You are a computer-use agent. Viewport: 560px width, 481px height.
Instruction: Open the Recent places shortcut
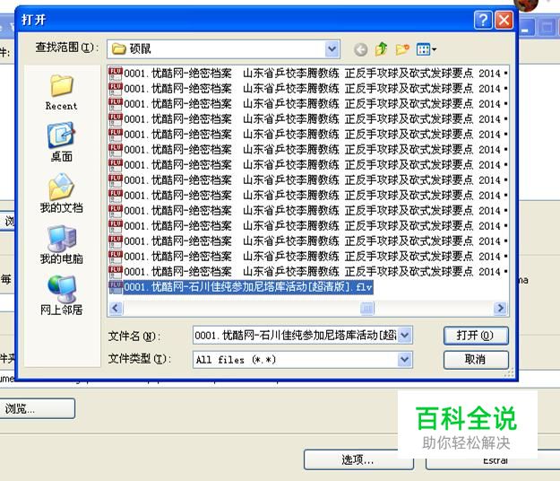click(x=62, y=92)
